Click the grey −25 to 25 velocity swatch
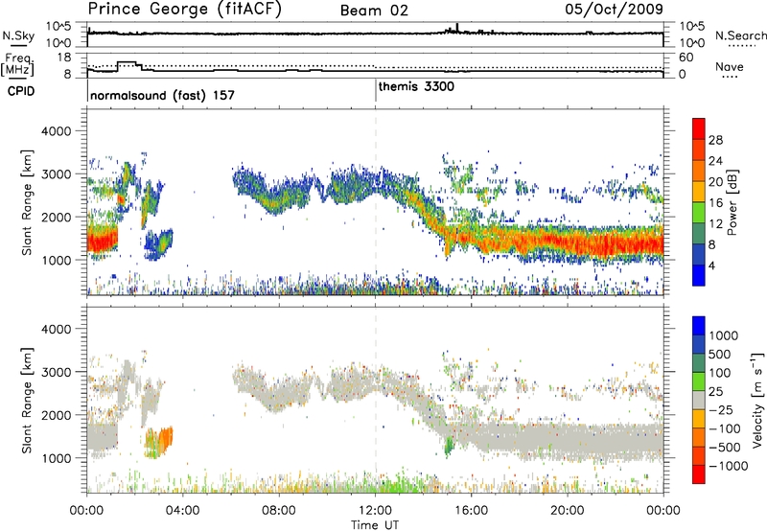 (699, 400)
